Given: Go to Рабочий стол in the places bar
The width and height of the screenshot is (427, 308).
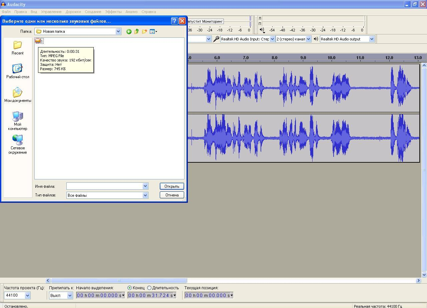Looking at the screenshot, I should point(17,71).
